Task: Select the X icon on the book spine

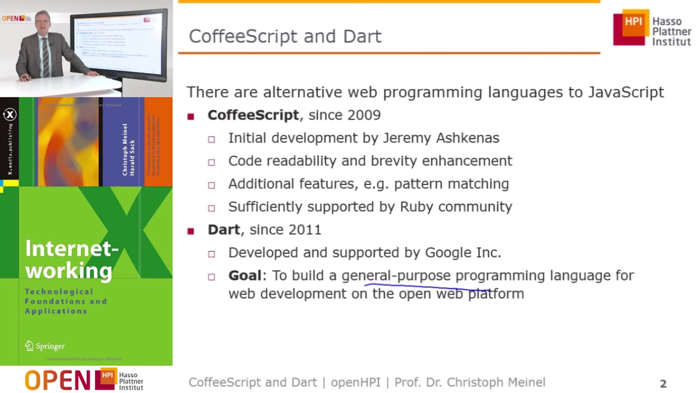Action: click(11, 115)
